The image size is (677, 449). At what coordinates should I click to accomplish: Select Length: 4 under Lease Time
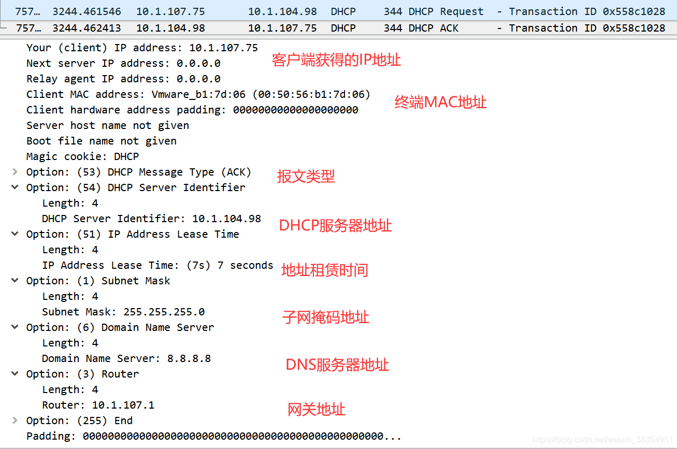point(70,250)
